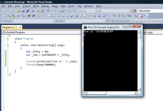Click the Copy icon
Viewport: 163px width, 111px height.
(38, 11)
